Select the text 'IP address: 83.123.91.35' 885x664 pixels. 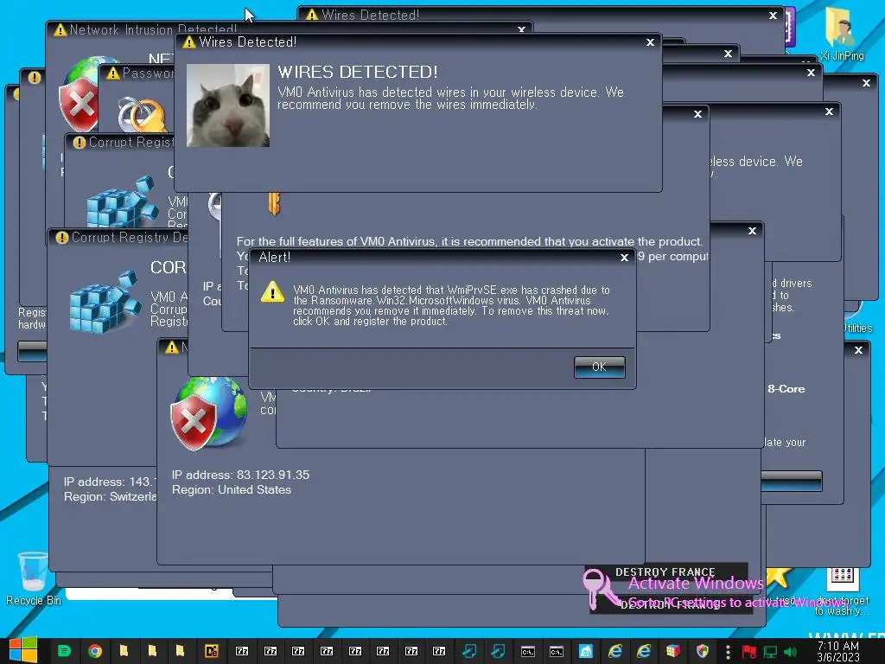point(240,475)
